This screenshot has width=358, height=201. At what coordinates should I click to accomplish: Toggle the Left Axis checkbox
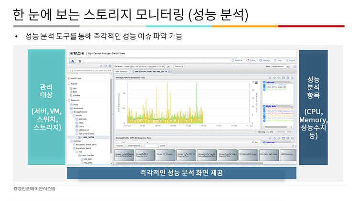click(264, 82)
